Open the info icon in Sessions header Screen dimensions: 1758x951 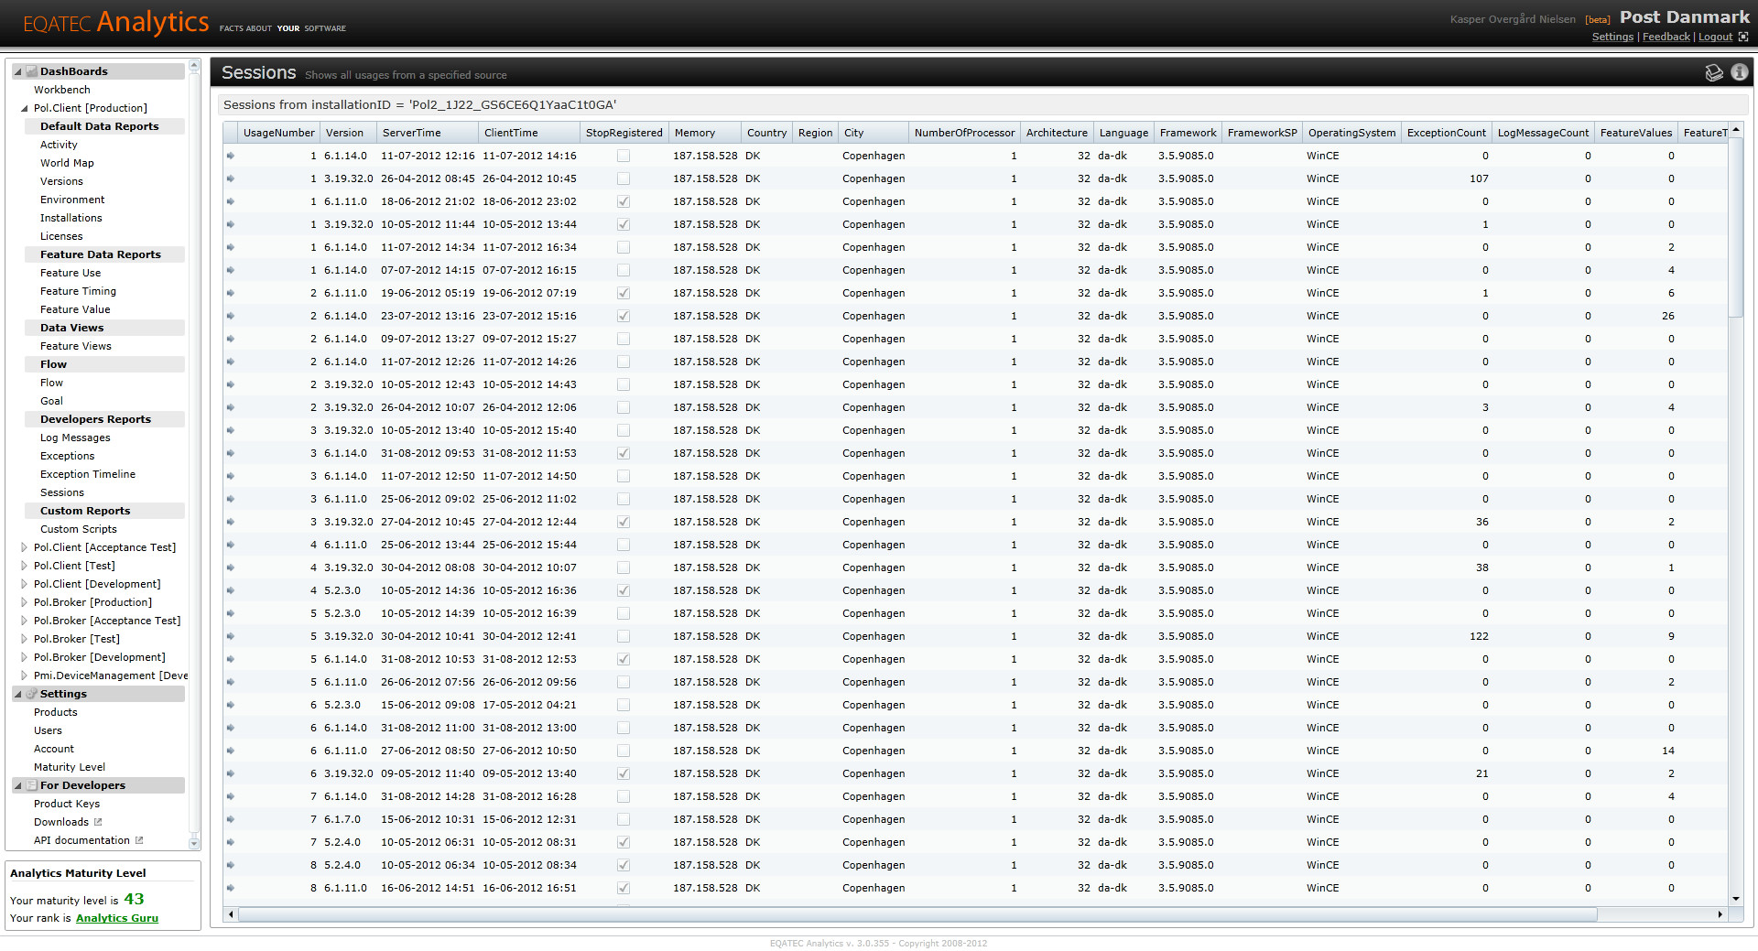click(1740, 72)
